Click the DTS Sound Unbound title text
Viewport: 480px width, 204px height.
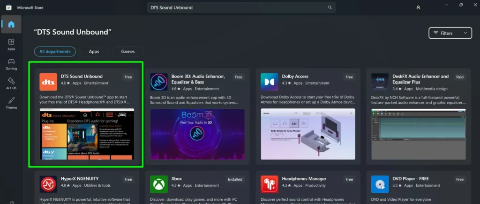pyautogui.click(x=82, y=76)
